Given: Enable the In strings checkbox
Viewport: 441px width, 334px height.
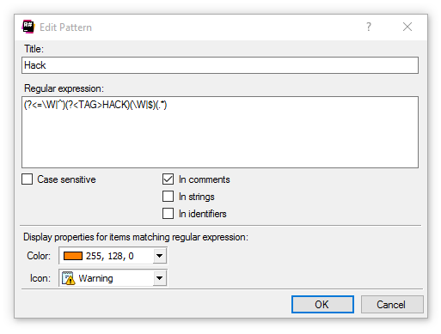Looking at the screenshot, I should click(x=168, y=197).
